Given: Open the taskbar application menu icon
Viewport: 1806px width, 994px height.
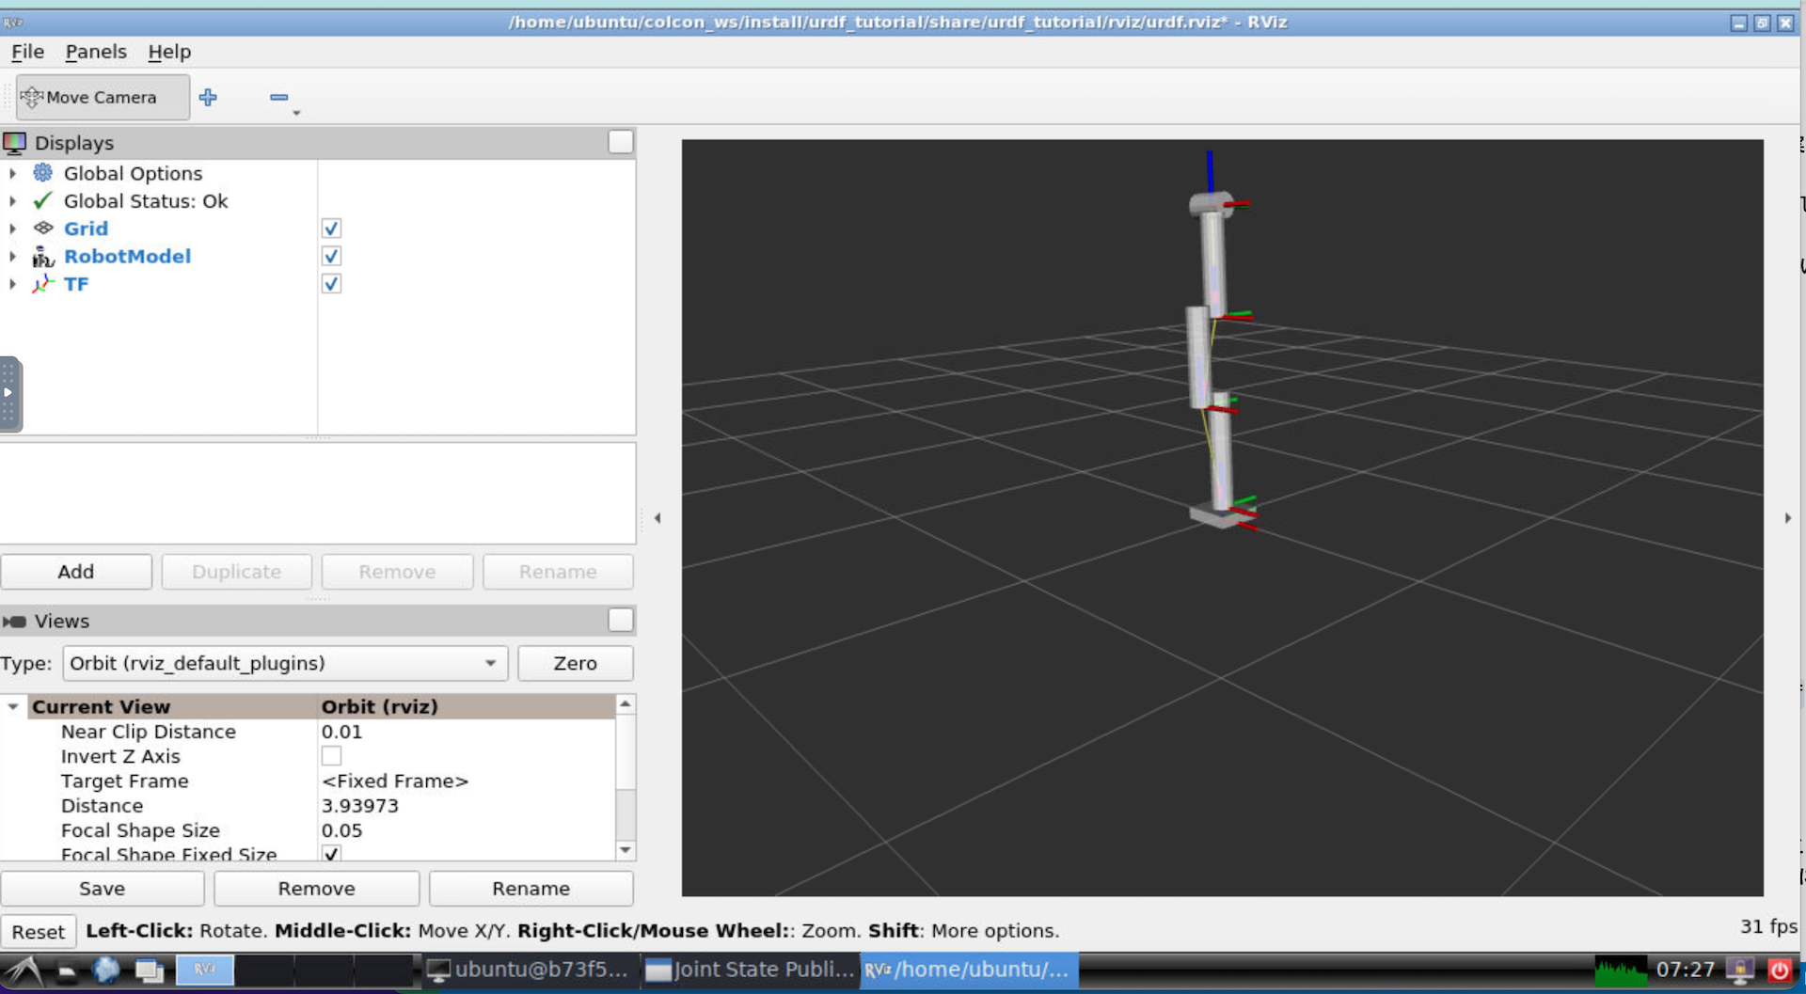Looking at the screenshot, I should click(x=23, y=970).
